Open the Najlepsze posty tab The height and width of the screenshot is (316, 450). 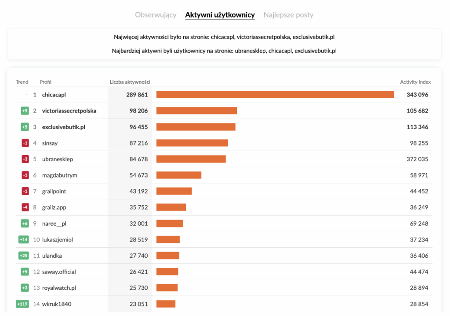click(x=288, y=15)
